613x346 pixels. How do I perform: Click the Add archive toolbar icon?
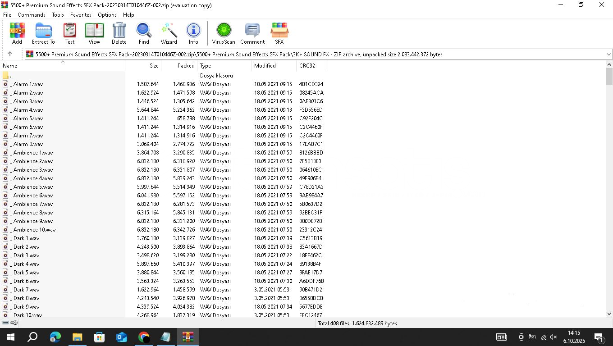[17, 33]
